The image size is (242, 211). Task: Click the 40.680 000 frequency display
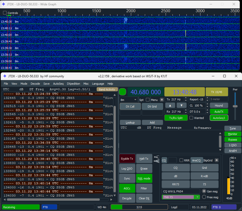pyautogui.click(x=146, y=92)
